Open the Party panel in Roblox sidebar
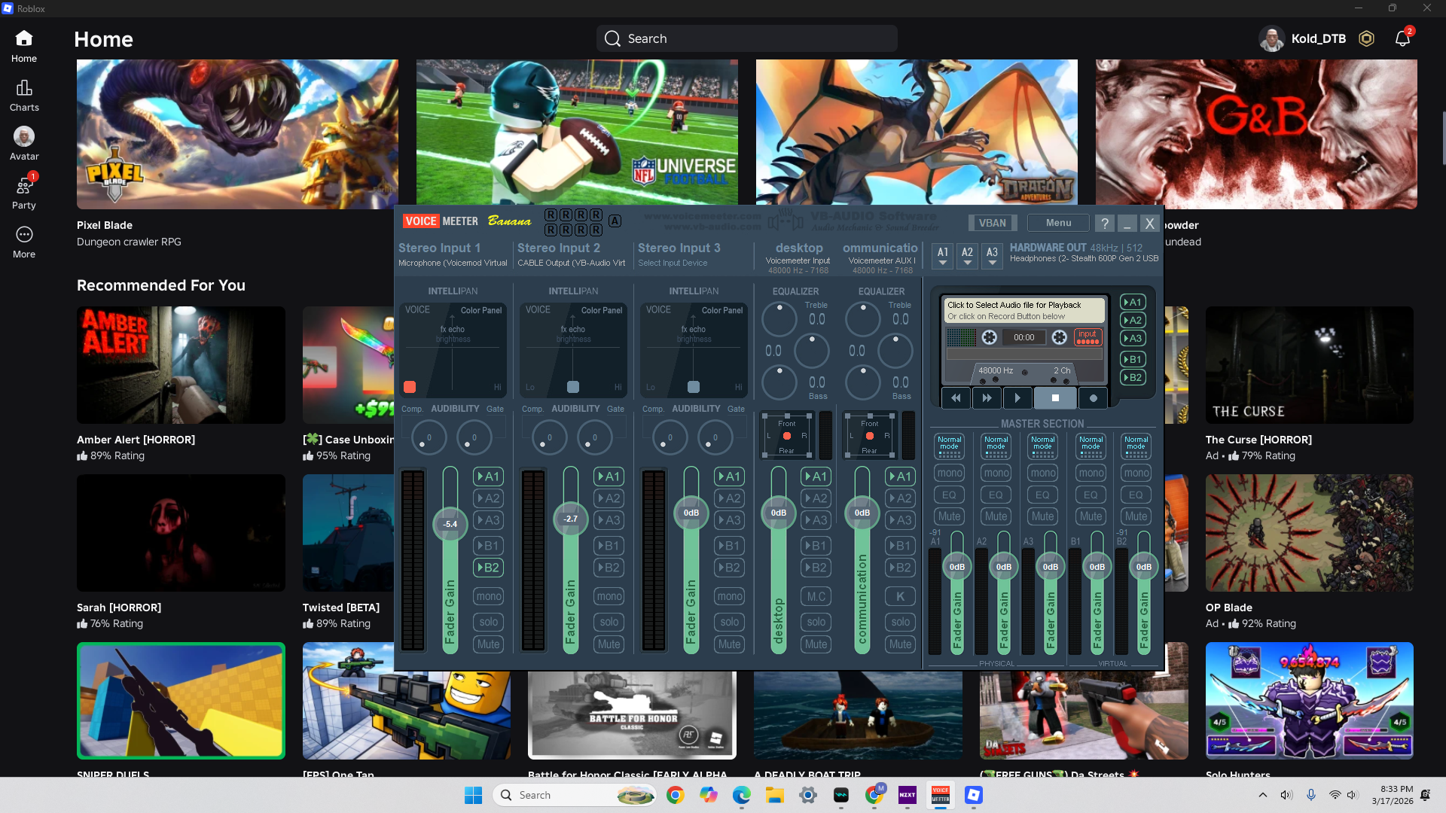1446x813 pixels. [24, 193]
